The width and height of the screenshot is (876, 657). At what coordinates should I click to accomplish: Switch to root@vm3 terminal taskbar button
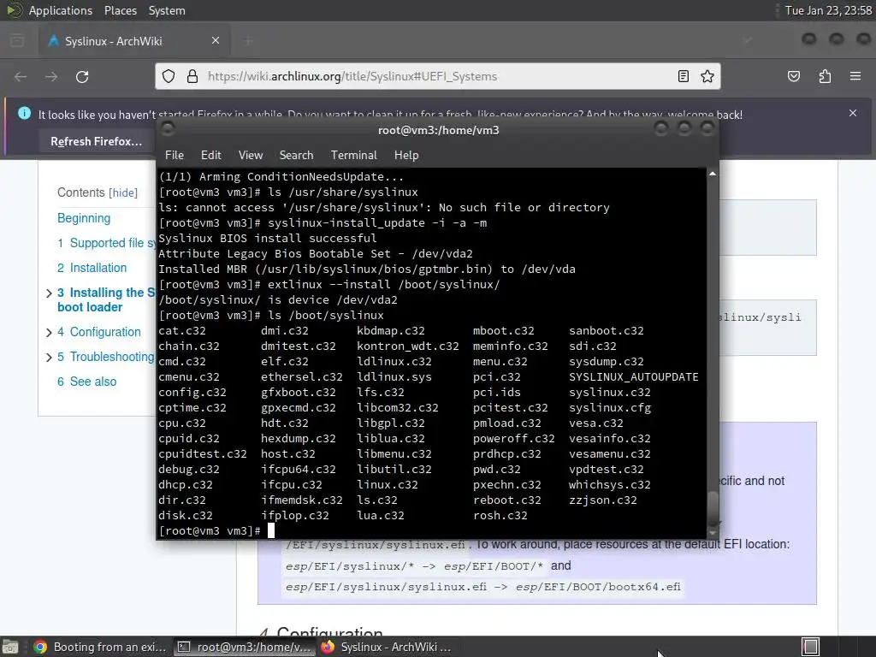click(245, 647)
